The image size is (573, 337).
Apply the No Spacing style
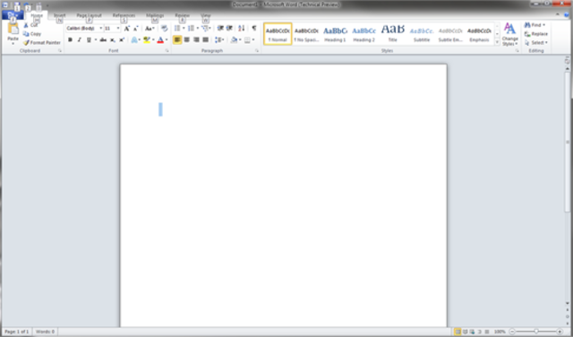tap(306, 34)
